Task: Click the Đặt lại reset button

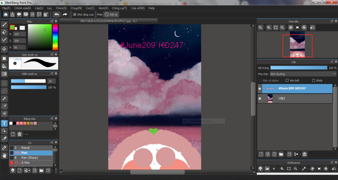Action: (111, 14)
